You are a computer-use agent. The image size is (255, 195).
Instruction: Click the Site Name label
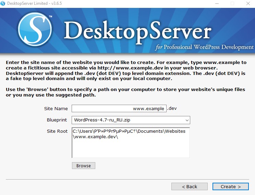(x=56, y=109)
